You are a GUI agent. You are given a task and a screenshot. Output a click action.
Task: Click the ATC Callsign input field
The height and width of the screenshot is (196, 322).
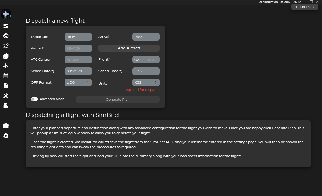pos(78,60)
